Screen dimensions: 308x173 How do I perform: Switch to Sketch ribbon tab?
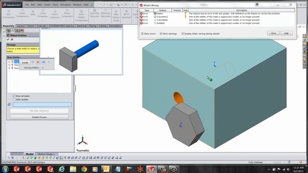pos(31,26)
